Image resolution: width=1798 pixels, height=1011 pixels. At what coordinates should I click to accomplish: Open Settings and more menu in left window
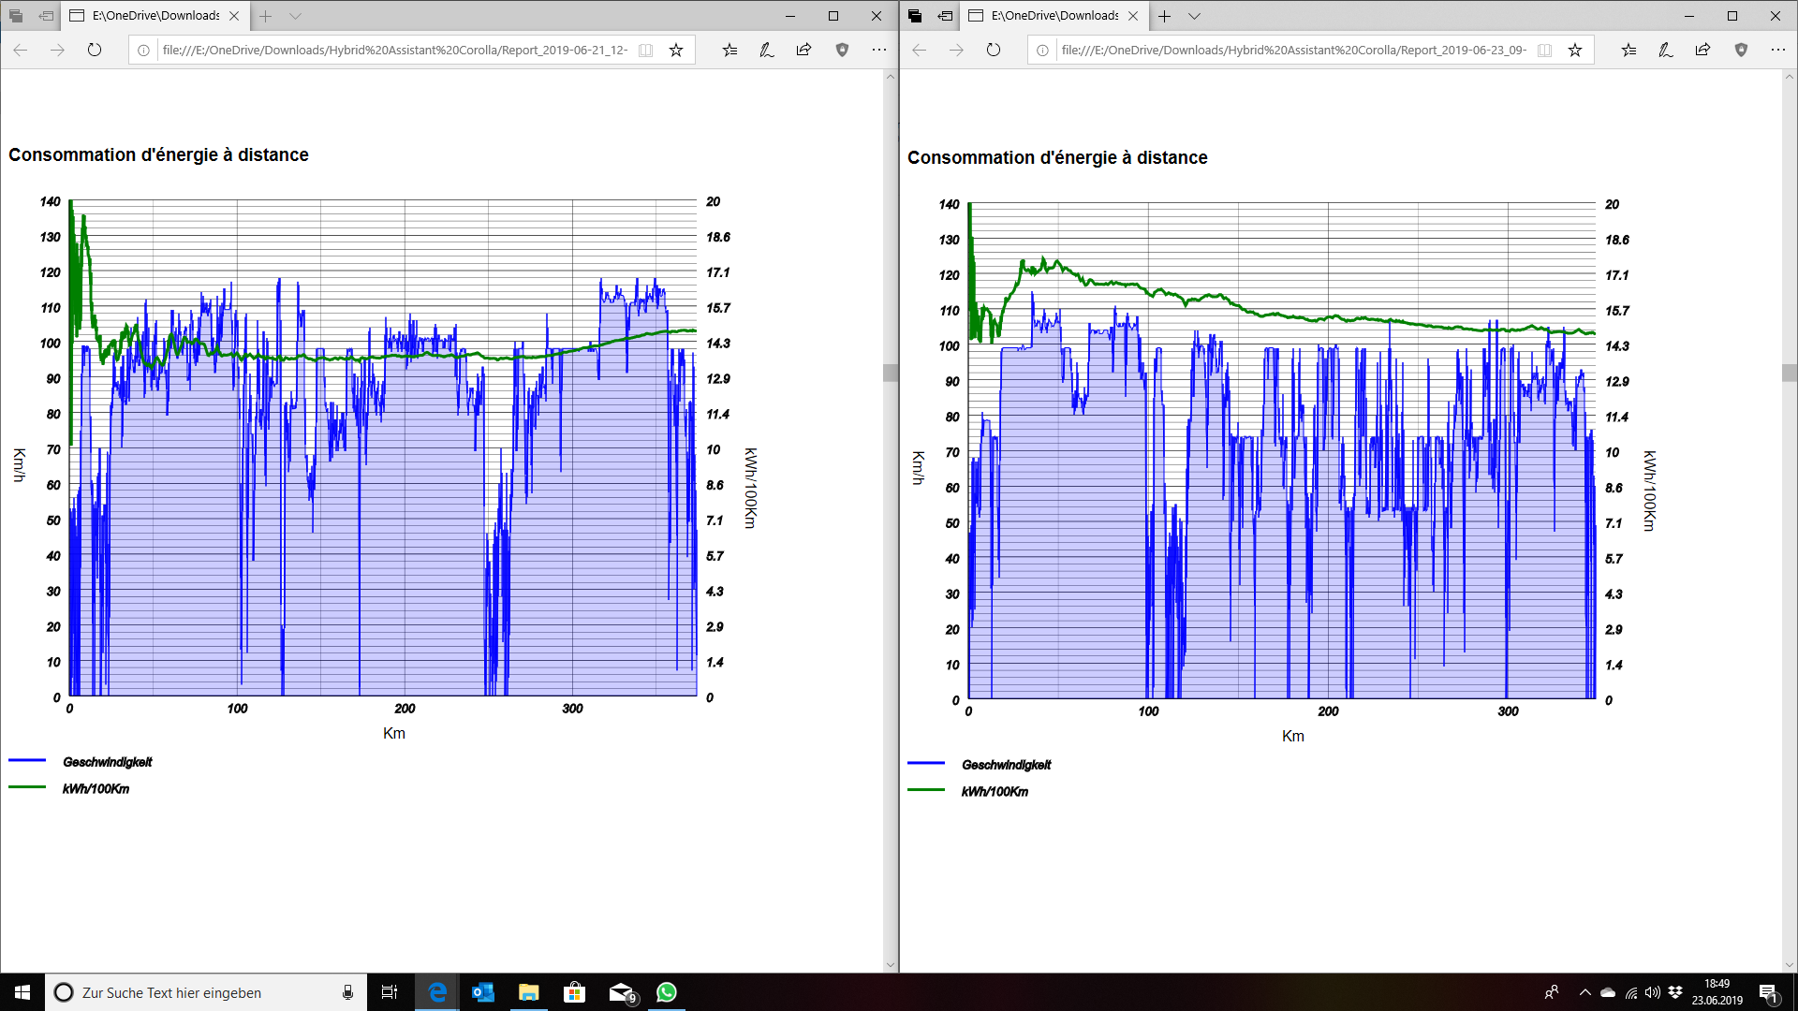coord(878,51)
